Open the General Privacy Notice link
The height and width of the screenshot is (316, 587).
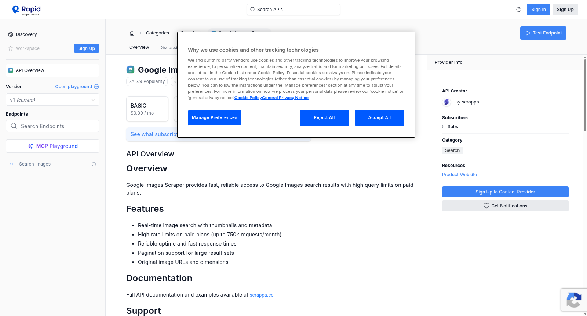[285, 98]
